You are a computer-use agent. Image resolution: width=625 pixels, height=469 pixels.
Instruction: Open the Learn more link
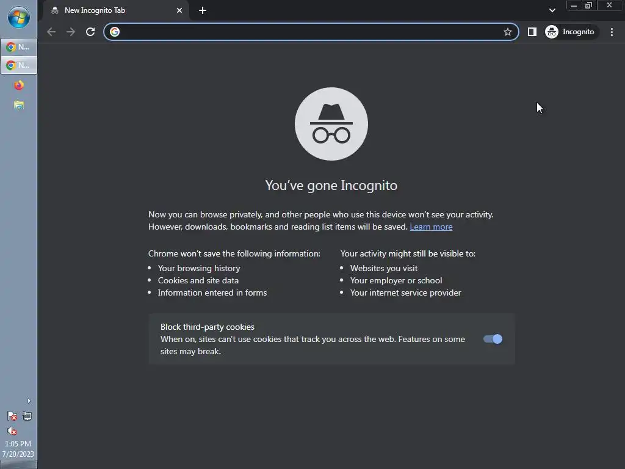[x=431, y=227]
